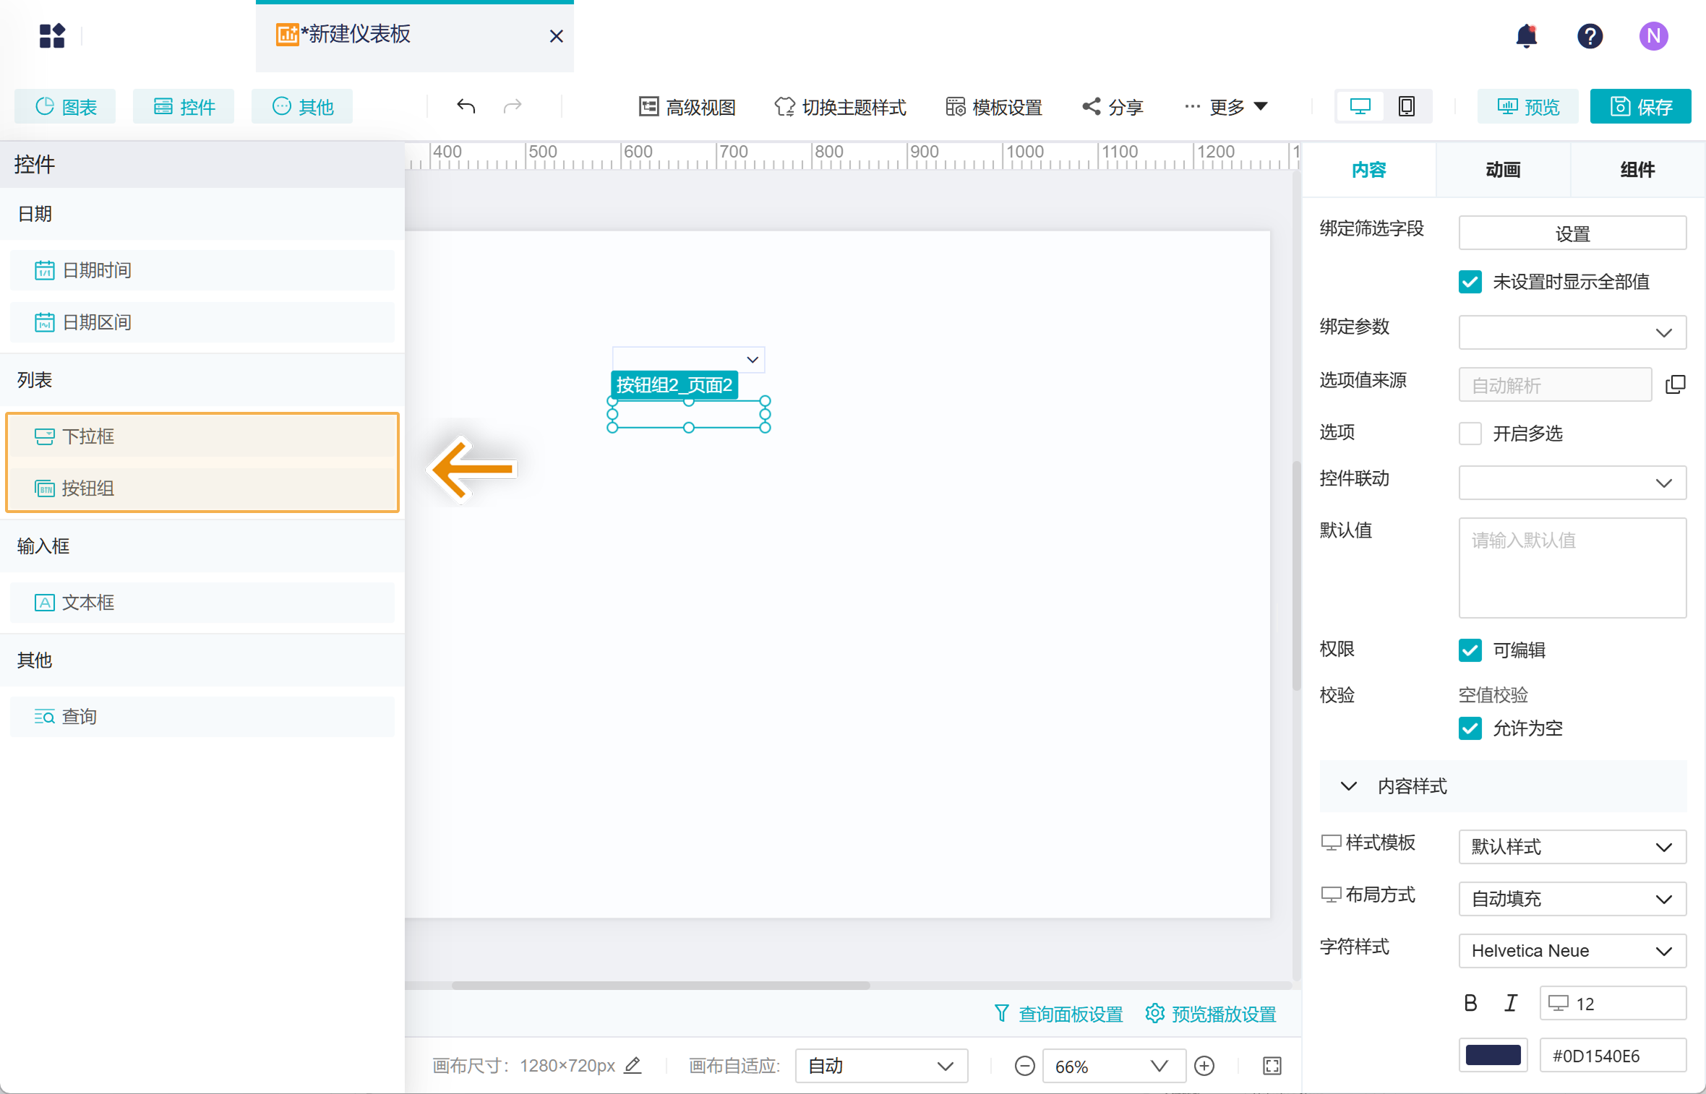The width and height of the screenshot is (1706, 1094).
Task: Uncheck 允许为空 checkbox
Action: pyautogui.click(x=1470, y=728)
